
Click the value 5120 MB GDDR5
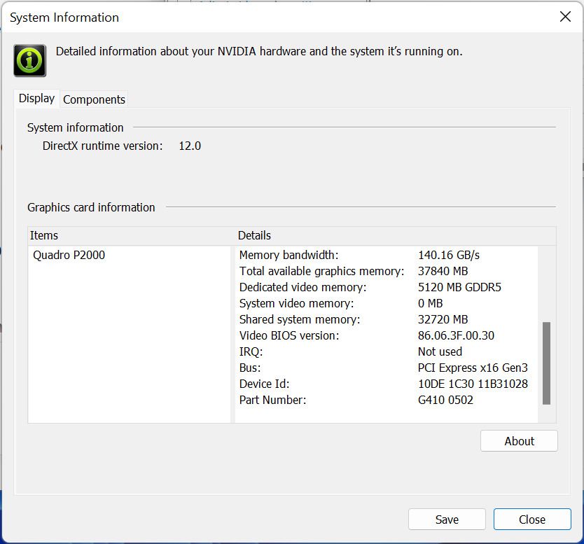click(x=459, y=287)
